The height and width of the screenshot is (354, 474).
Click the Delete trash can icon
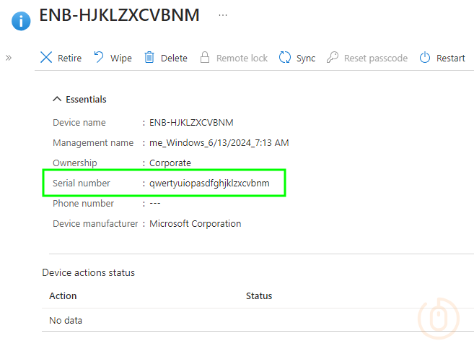coord(149,58)
